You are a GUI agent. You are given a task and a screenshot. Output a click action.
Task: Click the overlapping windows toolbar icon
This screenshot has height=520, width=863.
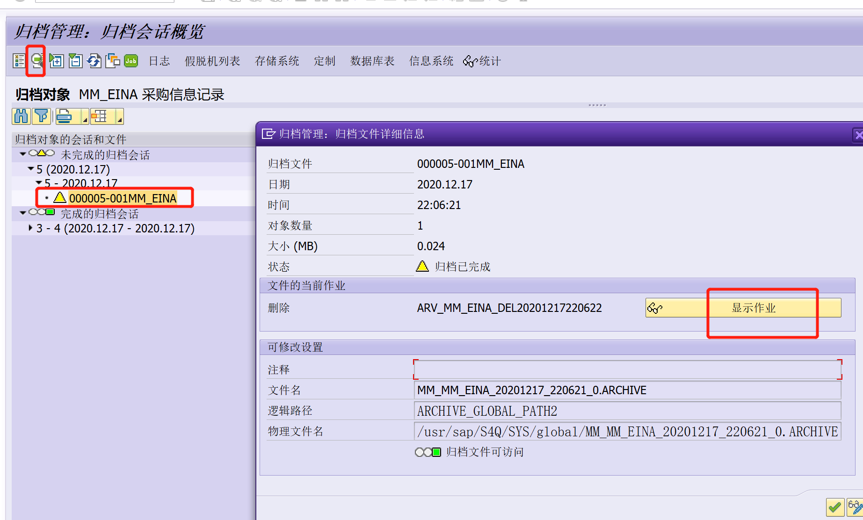(x=113, y=61)
